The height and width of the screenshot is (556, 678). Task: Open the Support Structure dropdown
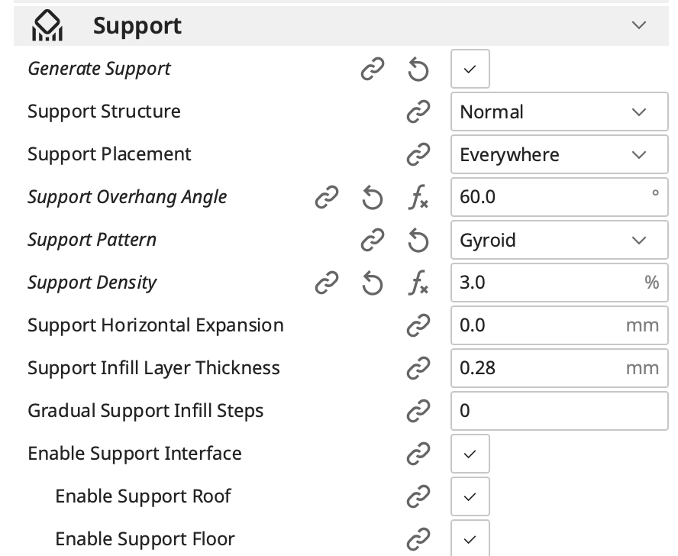click(x=559, y=112)
